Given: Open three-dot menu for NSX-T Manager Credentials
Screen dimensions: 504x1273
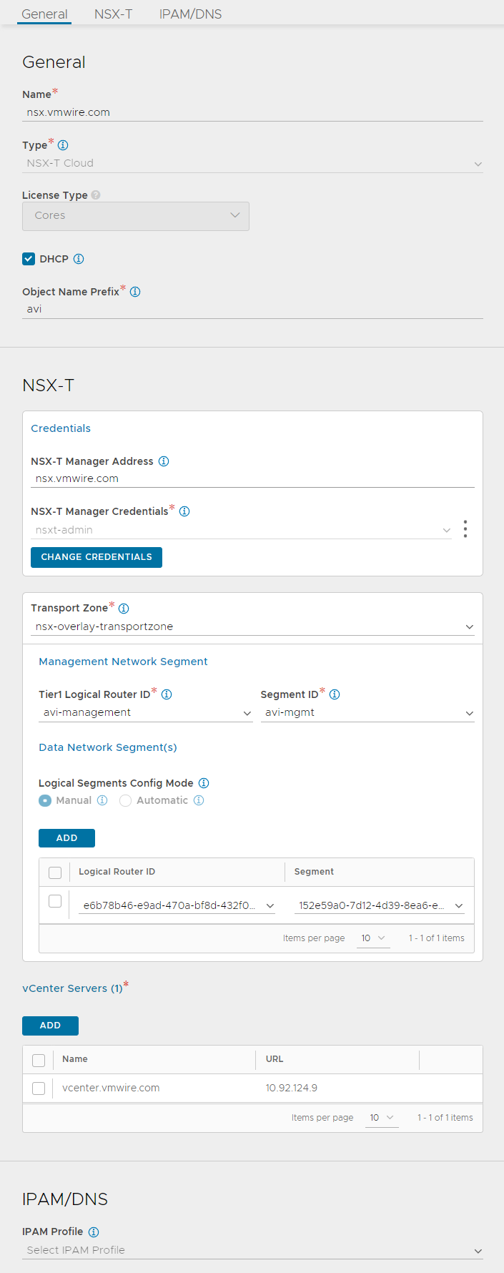Looking at the screenshot, I should click(465, 529).
